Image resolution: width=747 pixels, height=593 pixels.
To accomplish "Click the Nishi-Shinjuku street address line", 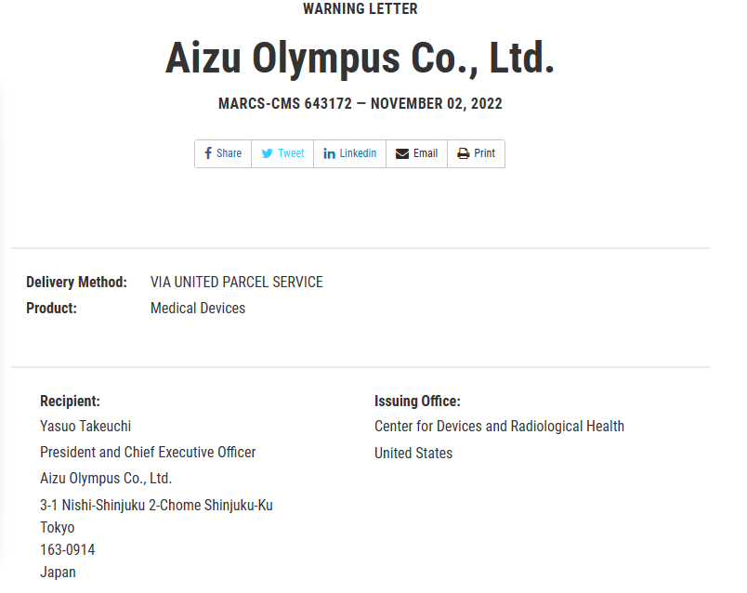I will [x=156, y=505].
